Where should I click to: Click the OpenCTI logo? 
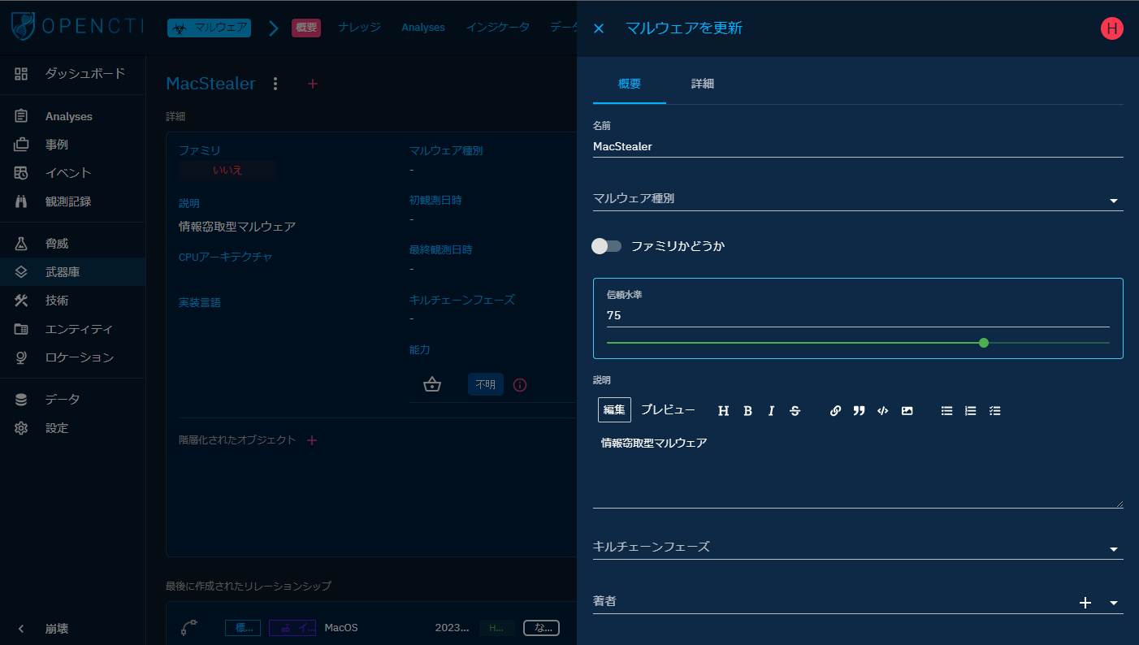click(77, 26)
